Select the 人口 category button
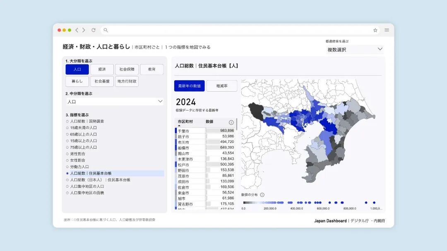447x251 pixels. pyautogui.click(x=77, y=69)
